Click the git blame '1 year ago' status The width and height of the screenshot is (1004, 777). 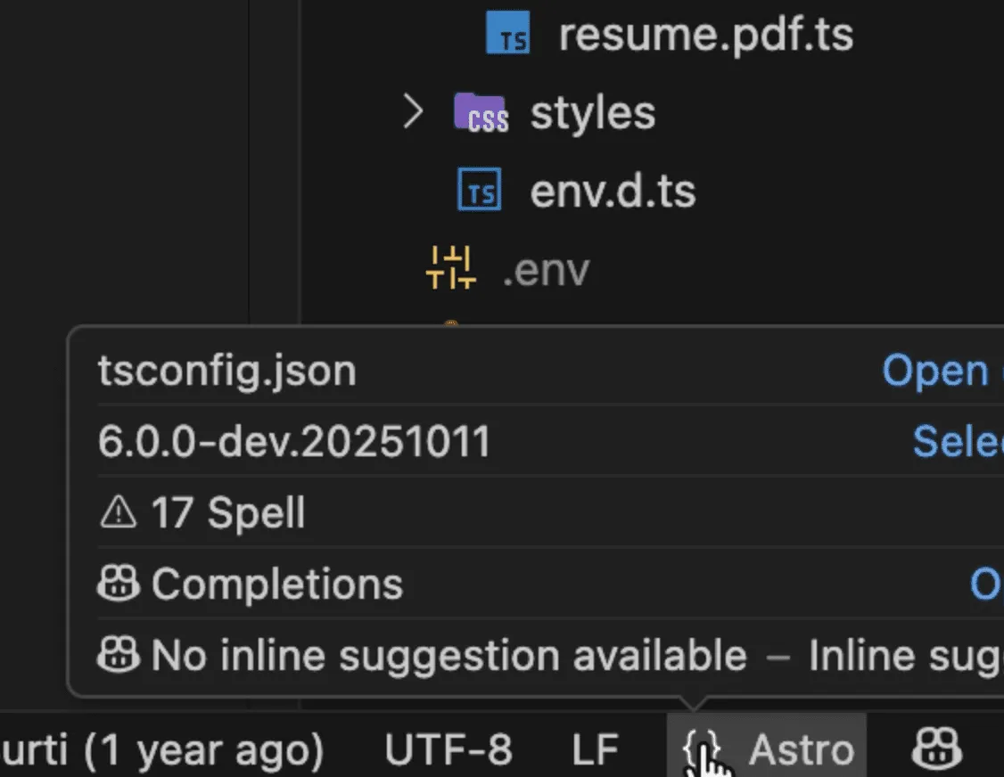click(160, 751)
